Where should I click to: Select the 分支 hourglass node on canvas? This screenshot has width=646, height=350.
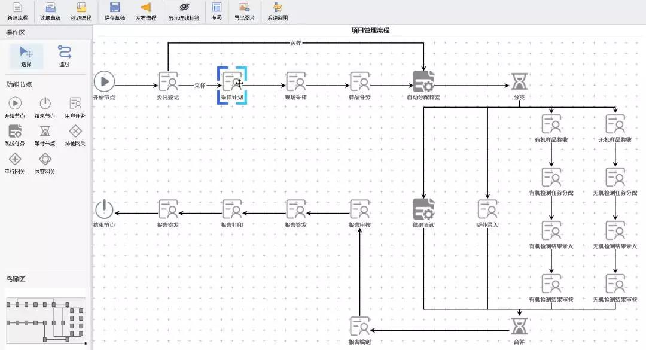coord(519,82)
